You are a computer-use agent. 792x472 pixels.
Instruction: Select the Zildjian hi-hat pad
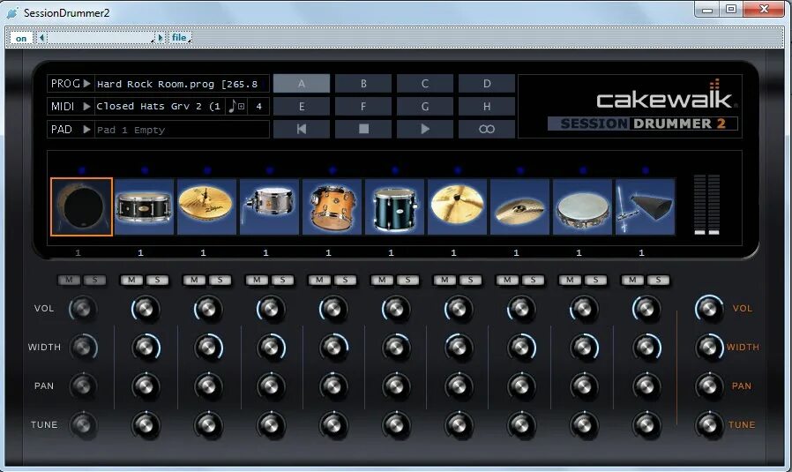click(207, 206)
